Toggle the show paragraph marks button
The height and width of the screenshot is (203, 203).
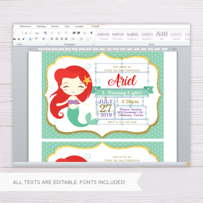coord(91,33)
